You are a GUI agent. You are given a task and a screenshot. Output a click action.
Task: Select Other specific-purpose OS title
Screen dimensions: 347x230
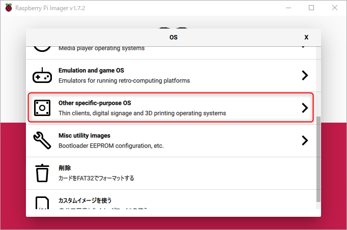click(x=95, y=103)
